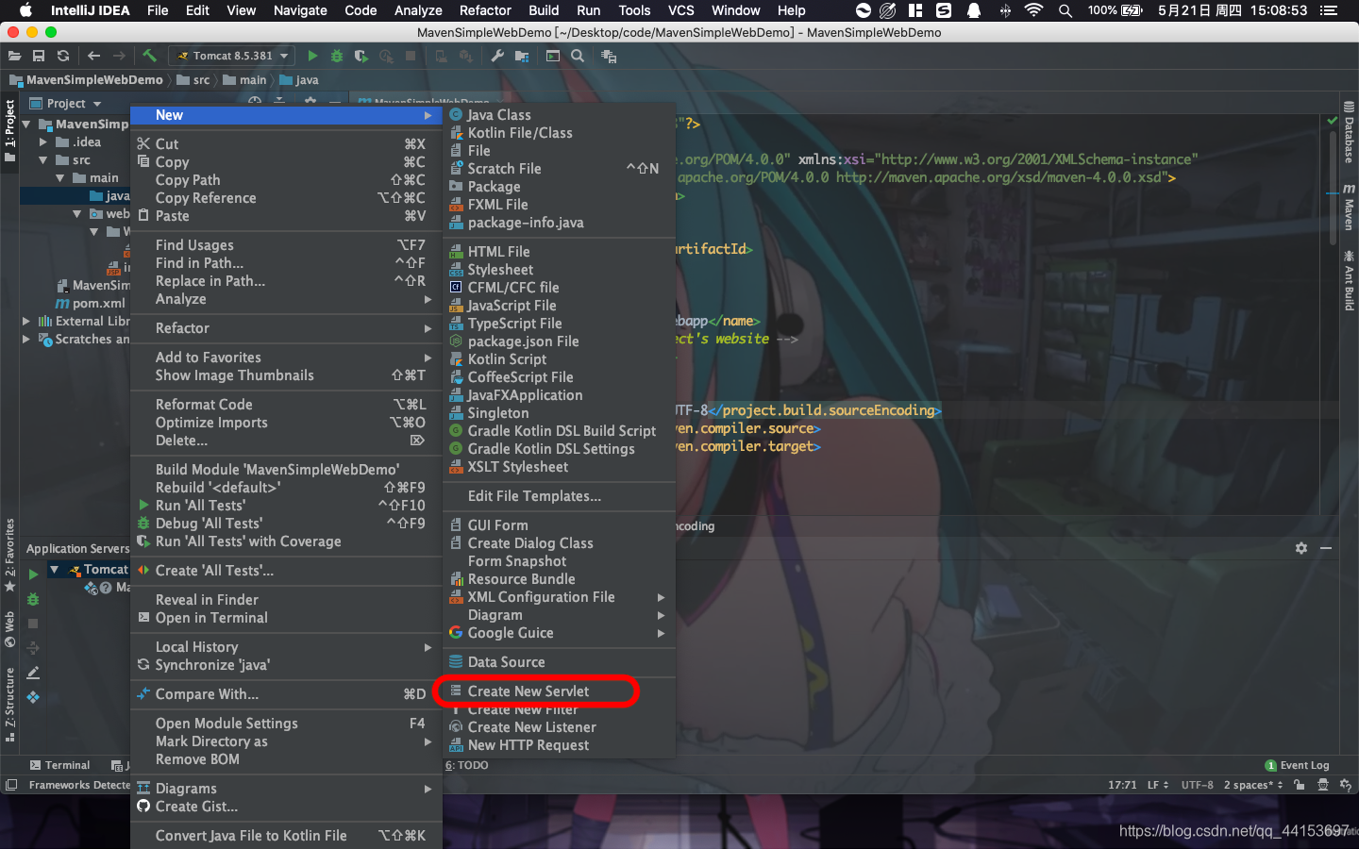1359x849 pixels.
Task: Click Run with Coverage toolbar icon
Action: click(x=361, y=56)
